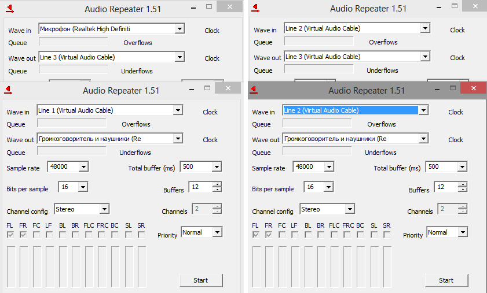This screenshot has height=293, width=487.
Task: Decrease Buffers value in the active window
Action: 463,190
